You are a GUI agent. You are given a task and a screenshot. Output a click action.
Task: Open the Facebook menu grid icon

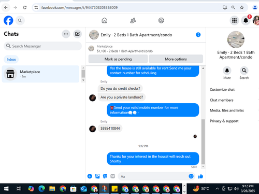(x=234, y=21)
